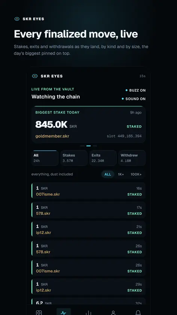This screenshot has width=177, height=315.
Task: Open the profile person icon
Action: [113, 313]
